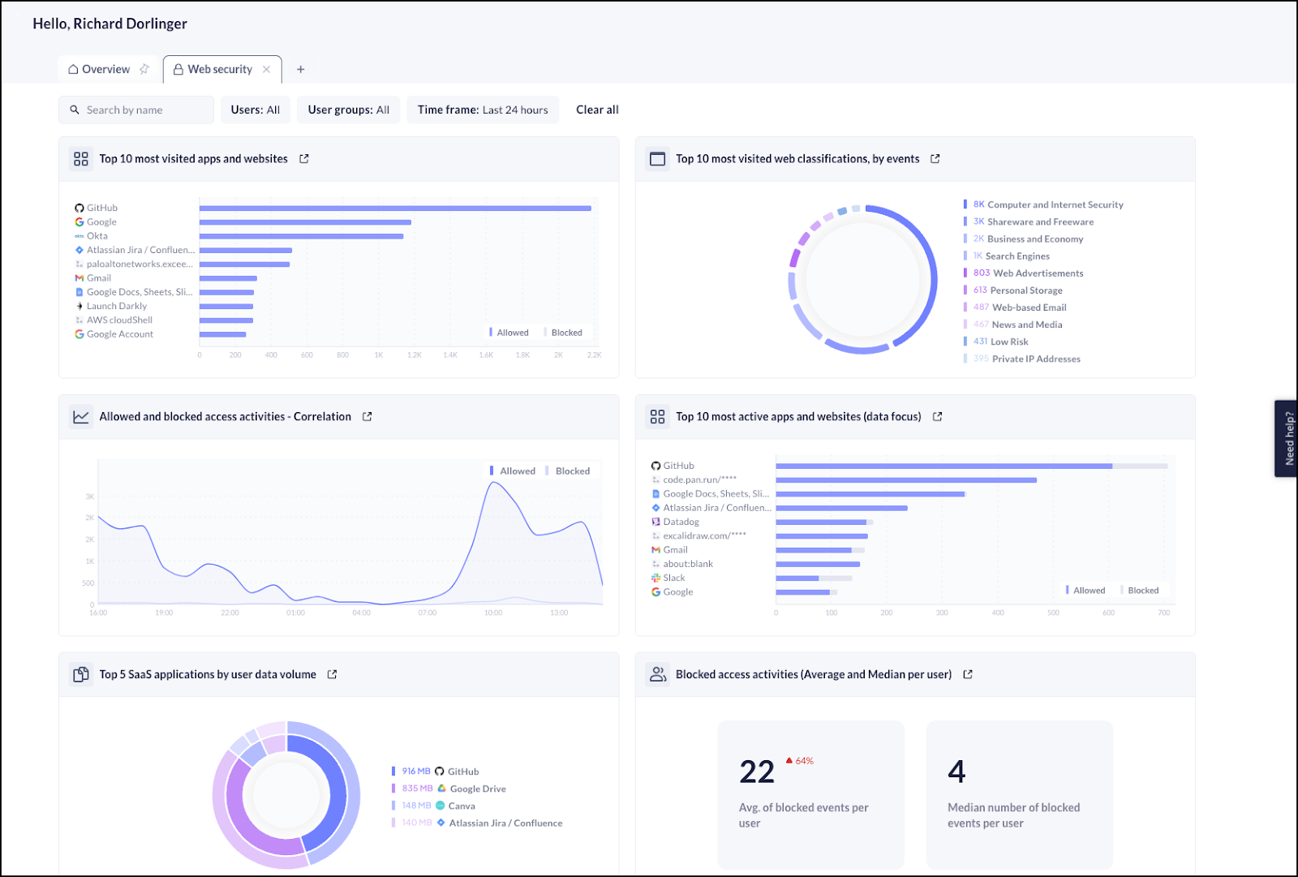The height and width of the screenshot is (877, 1298).
Task: Add a new dashboard tab
Action: [x=300, y=70]
